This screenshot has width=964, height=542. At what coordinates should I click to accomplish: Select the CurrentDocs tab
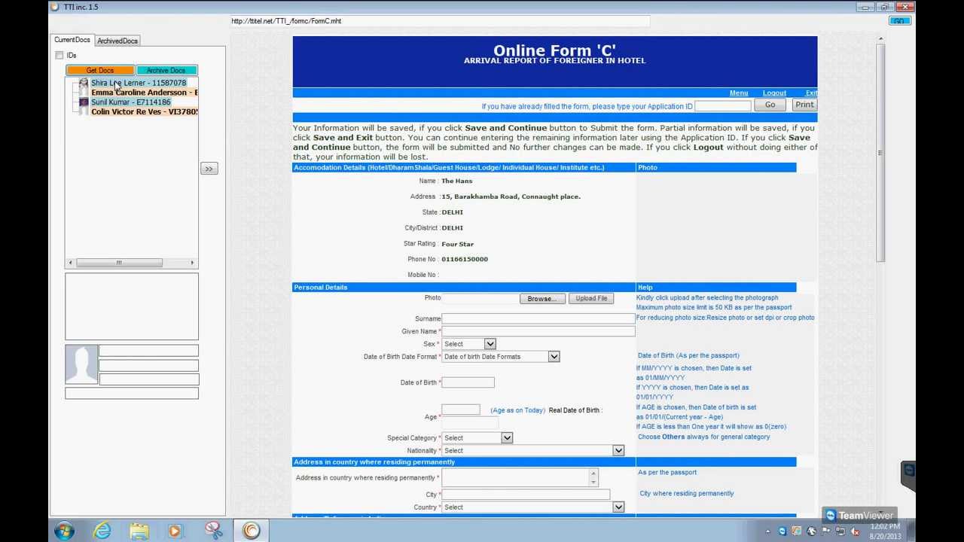(72, 40)
